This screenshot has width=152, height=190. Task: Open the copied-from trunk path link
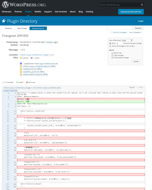click(46, 64)
